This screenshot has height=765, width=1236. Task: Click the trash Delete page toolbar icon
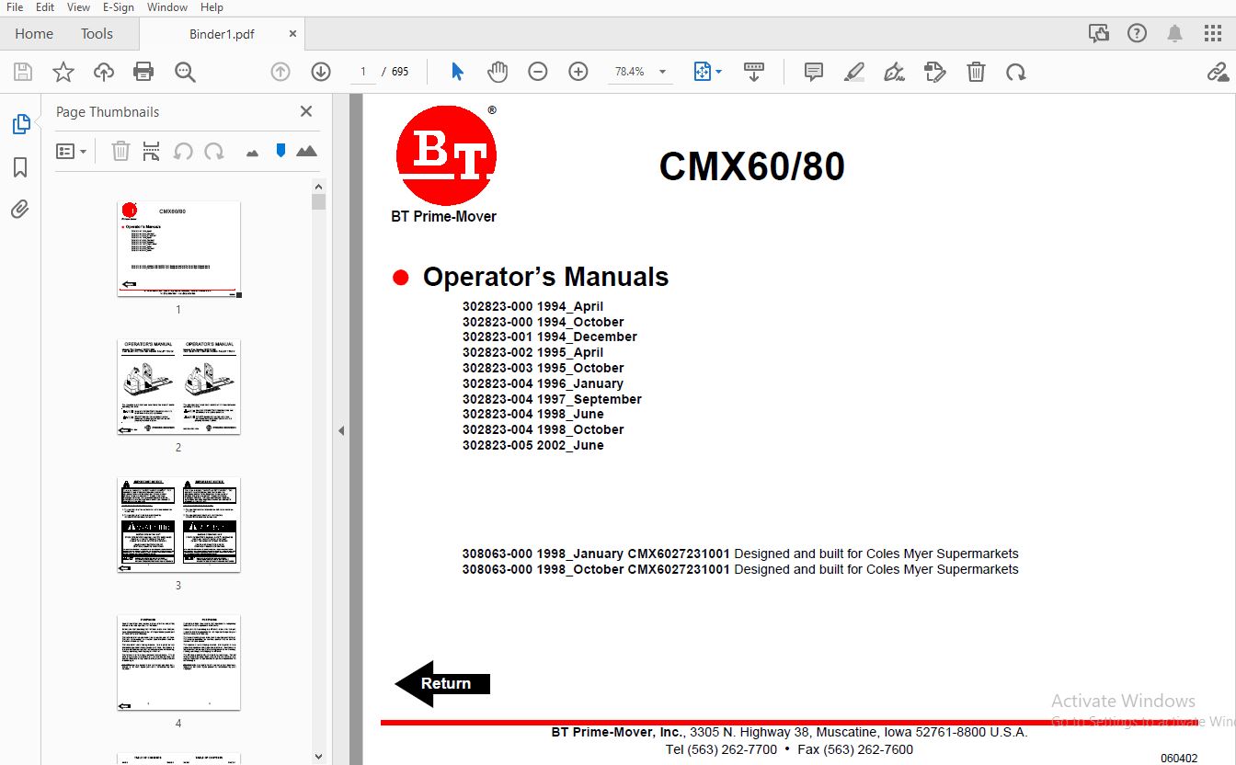(x=976, y=72)
